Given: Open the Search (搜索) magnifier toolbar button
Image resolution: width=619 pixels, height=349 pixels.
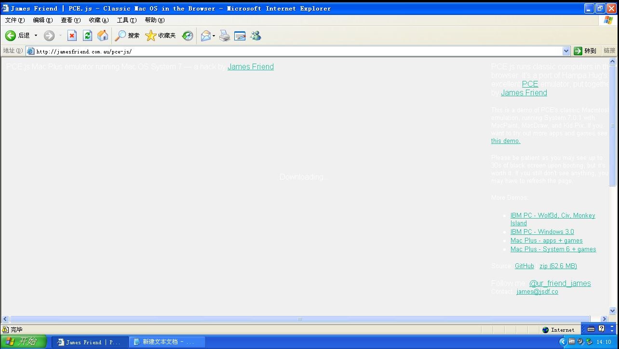Looking at the screenshot, I should pyautogui.click(x=127, y=36).
